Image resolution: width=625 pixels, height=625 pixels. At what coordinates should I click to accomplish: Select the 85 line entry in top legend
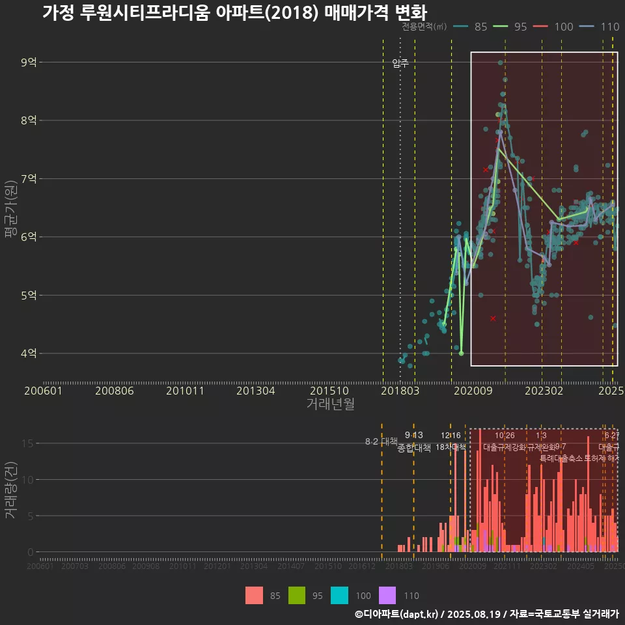(470, 27)
